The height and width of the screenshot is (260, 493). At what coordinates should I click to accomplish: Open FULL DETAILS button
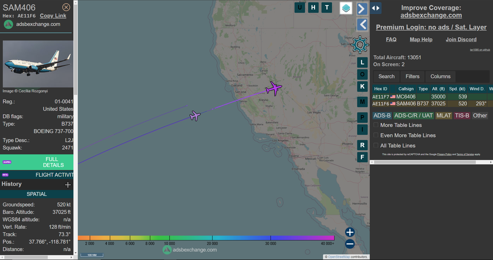tap(37, 162)
